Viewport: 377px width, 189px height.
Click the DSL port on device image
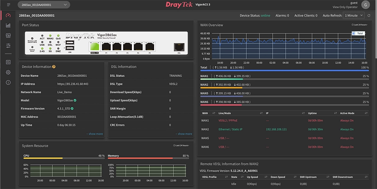point(179,47)
